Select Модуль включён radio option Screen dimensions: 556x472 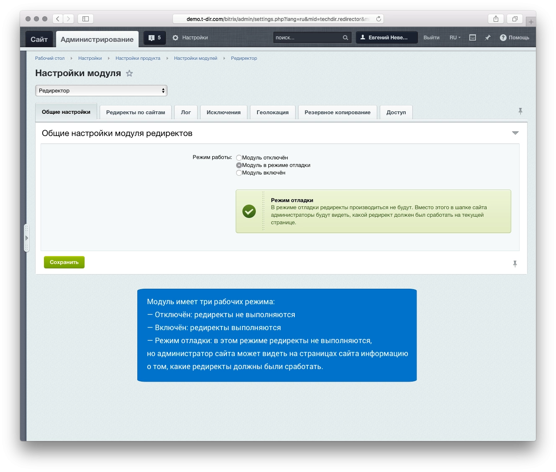pyautogui.click(x=239, y=173)
